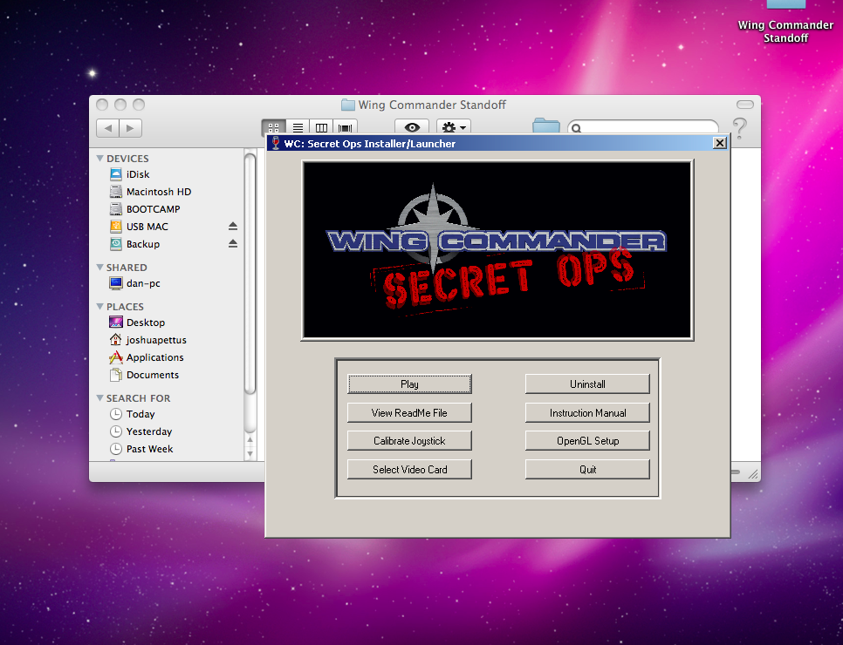Open the Instruction Manual
The image size is (843, 645).
click(x=587, y=413)
